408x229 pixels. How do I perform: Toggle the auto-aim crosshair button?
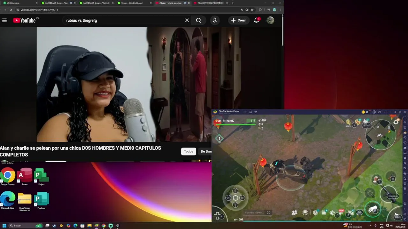pos(370,193)
